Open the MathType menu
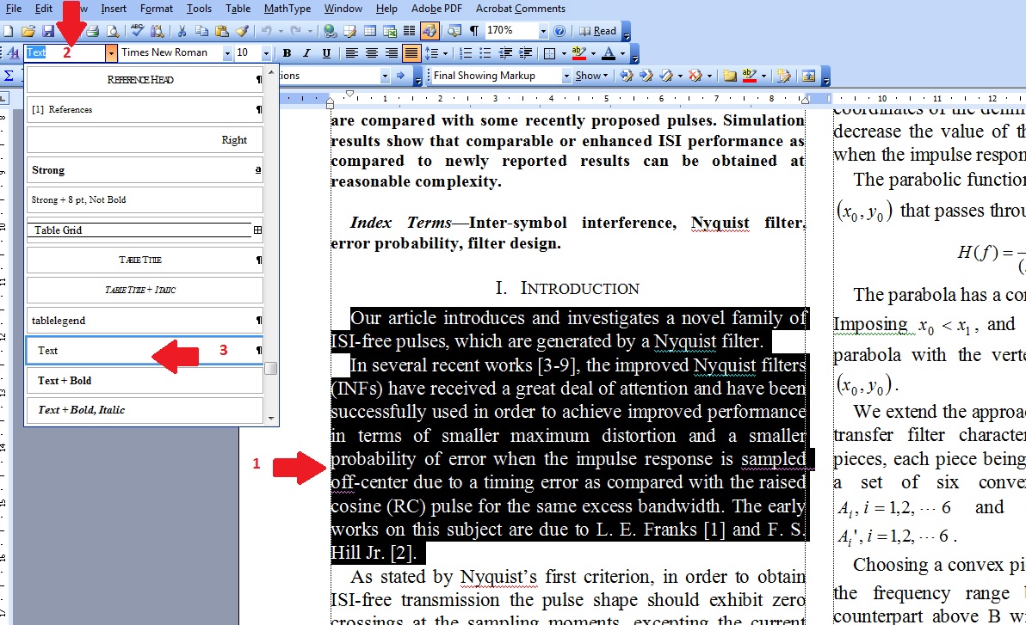This screenshot has height=625, width=1026. coord(287,9)
